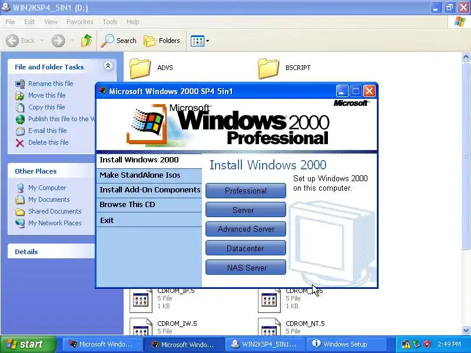Click the CDROM_NT.5 file icon
Viewport: 471px width, 353px height.
point(269,327)
